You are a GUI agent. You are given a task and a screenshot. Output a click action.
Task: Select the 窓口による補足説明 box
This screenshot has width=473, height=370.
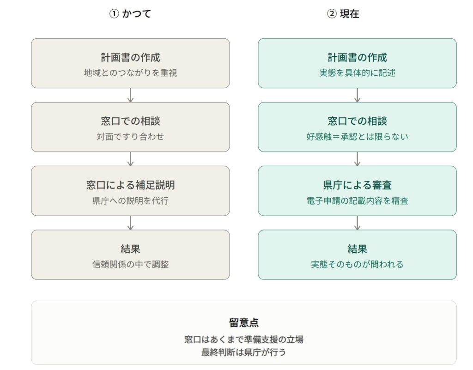(x=130, y=191)
